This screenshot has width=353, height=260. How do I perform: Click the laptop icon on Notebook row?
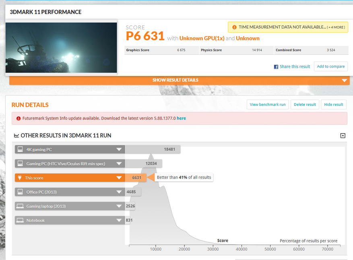[x=20, y=220]
